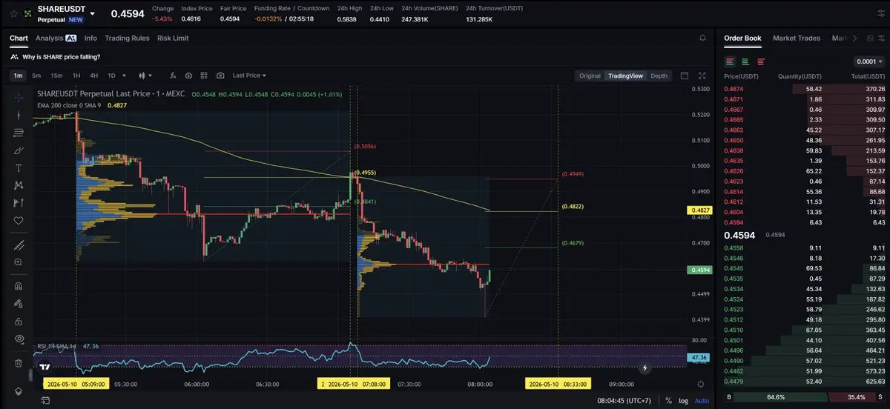Open the time axis settings gear icon
This screenshot has height=409, width=890.
701,384
